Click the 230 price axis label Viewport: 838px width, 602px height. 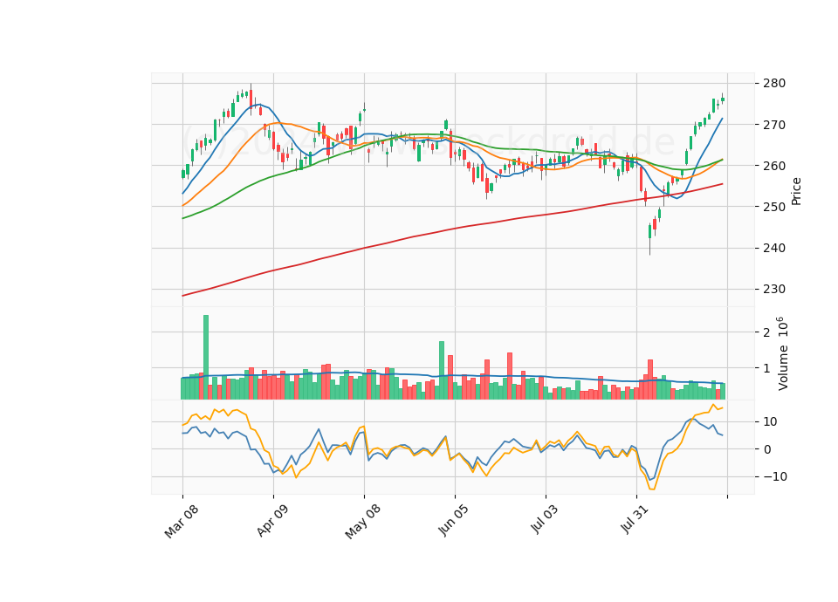[x=775, y=289]
